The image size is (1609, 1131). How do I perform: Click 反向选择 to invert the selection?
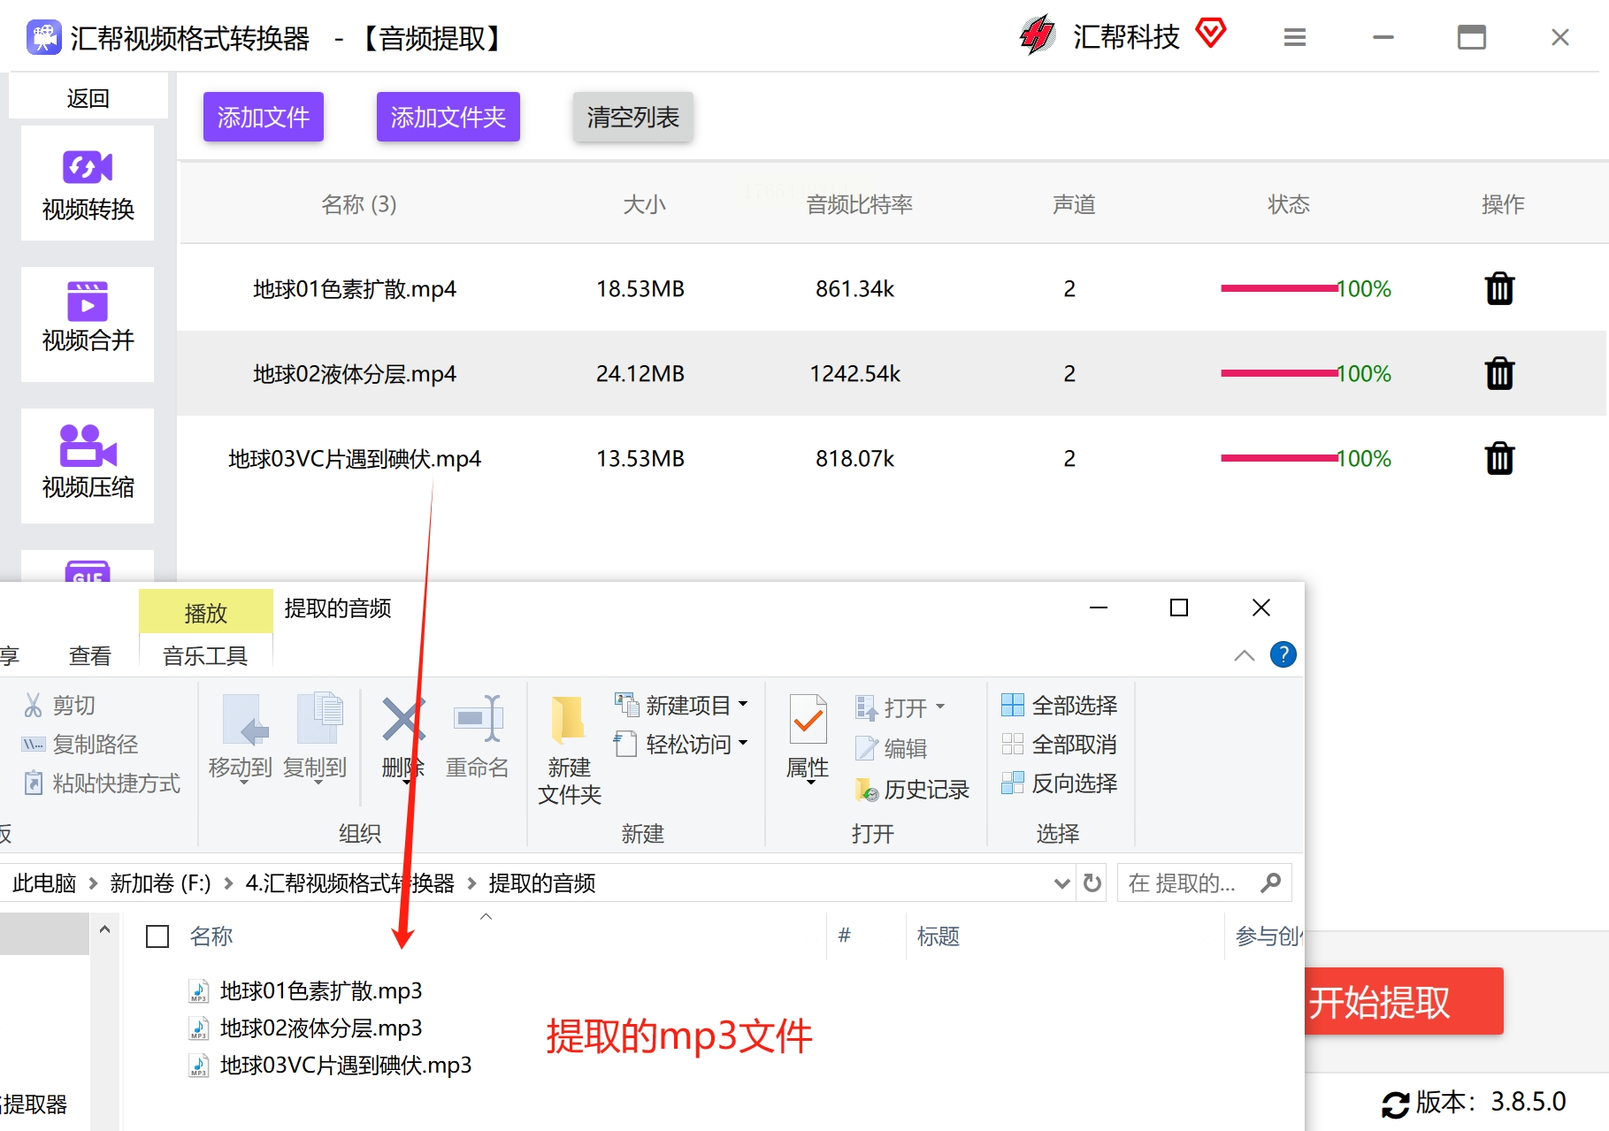1060,783
